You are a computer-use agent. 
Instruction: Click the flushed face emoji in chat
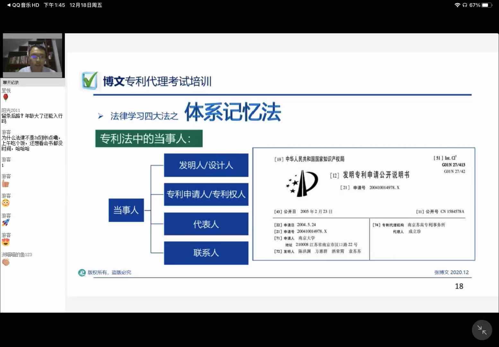pyautogui.click(x=5, y=203)
